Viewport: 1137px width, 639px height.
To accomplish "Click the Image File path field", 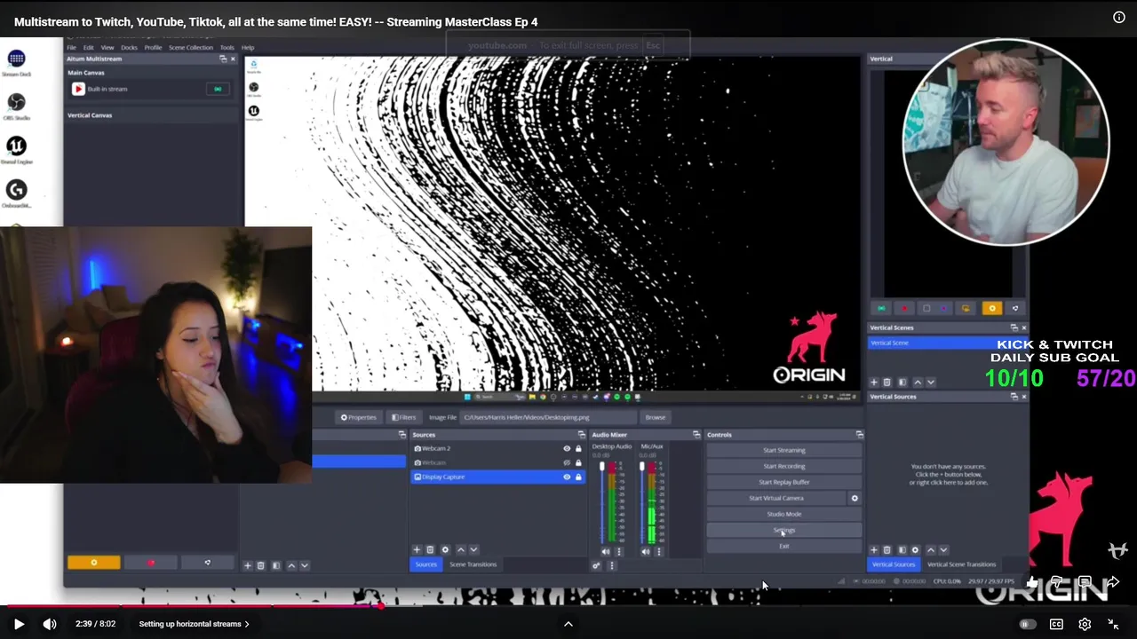I will pos(549,417).
